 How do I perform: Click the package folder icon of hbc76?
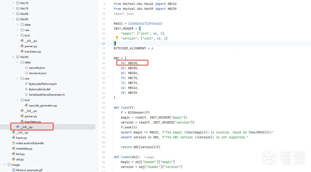point(18,9)
